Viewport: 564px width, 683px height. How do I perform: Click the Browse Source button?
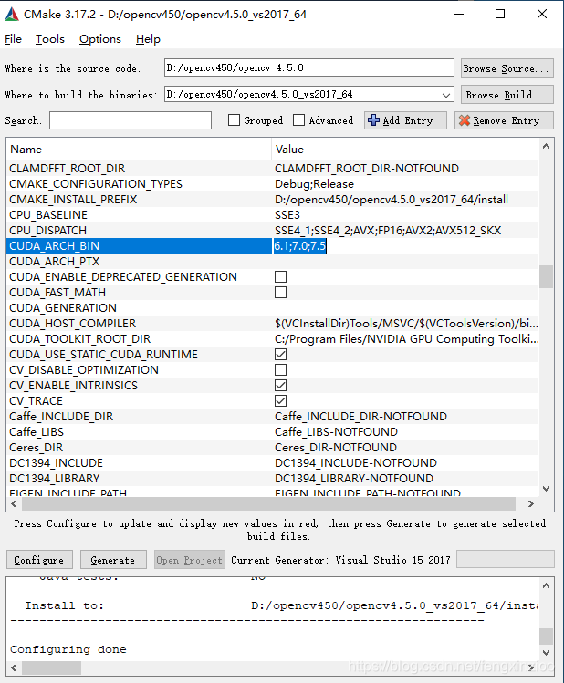coord(507,68)
